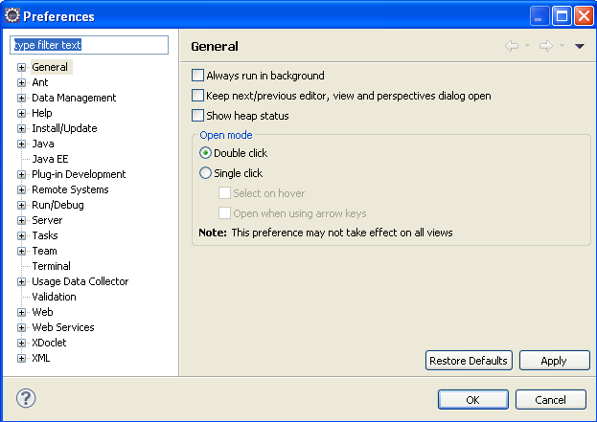Expand the General category node

pyautogui.click(x=21, y=68)
